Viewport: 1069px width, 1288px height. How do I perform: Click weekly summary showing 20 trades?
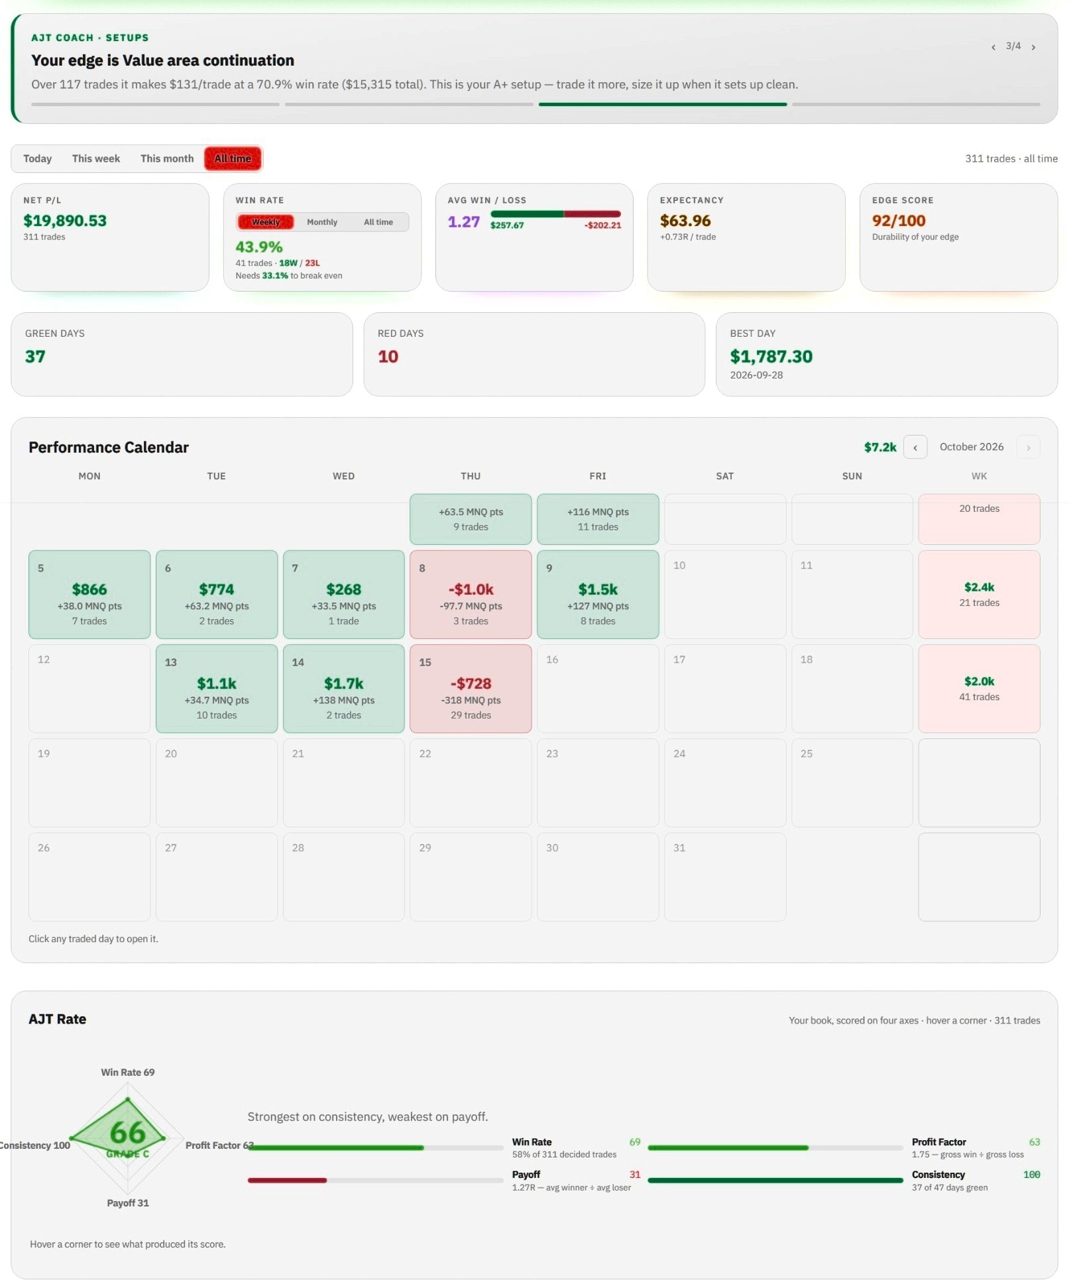click(x=979, y=519)
